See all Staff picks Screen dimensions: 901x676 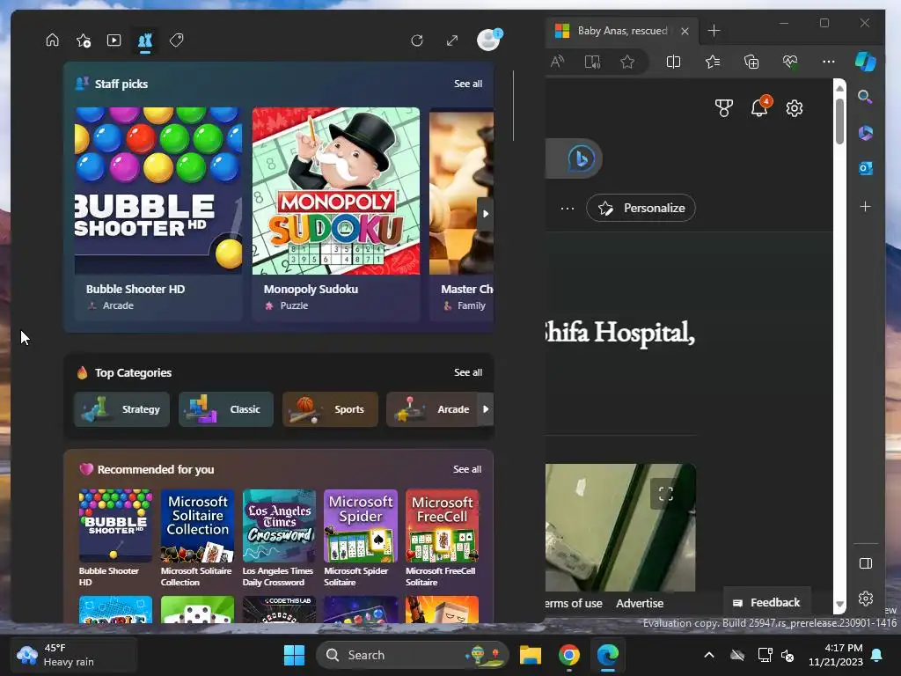coord(468,84)
